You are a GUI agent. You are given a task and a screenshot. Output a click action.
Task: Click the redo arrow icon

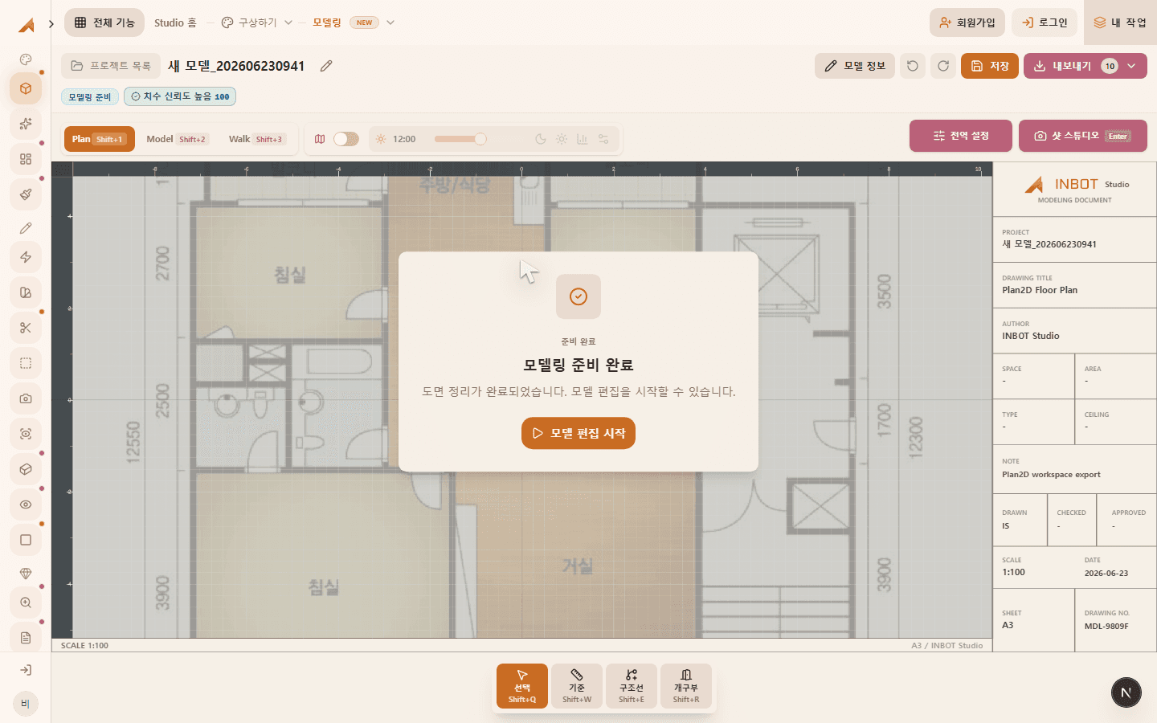943,66
